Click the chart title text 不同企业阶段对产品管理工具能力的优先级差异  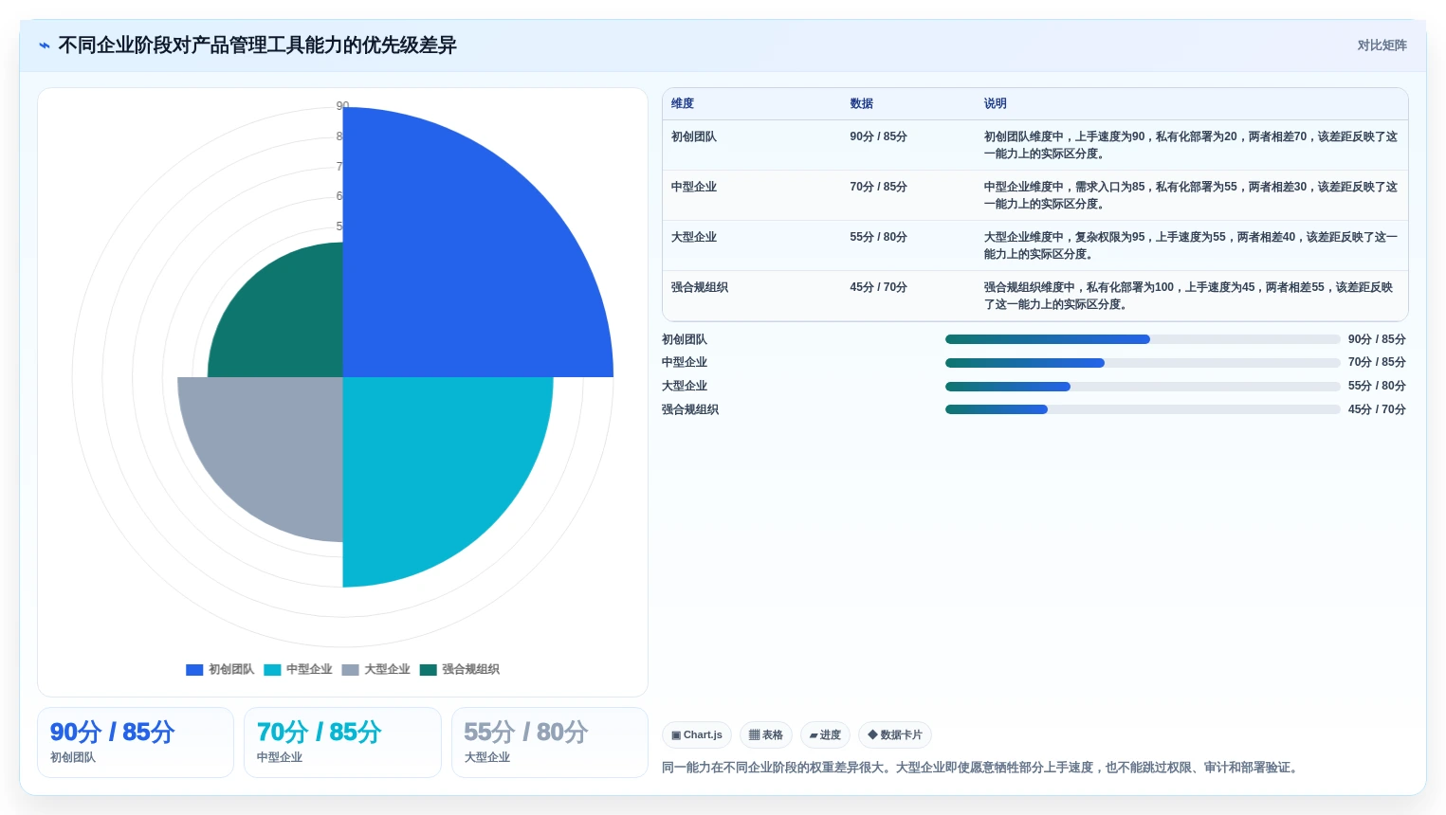(x=257, y=45)
